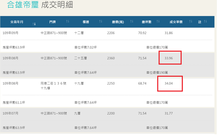Select unit price 31.86
217x135 pixels.
point(168,33)
